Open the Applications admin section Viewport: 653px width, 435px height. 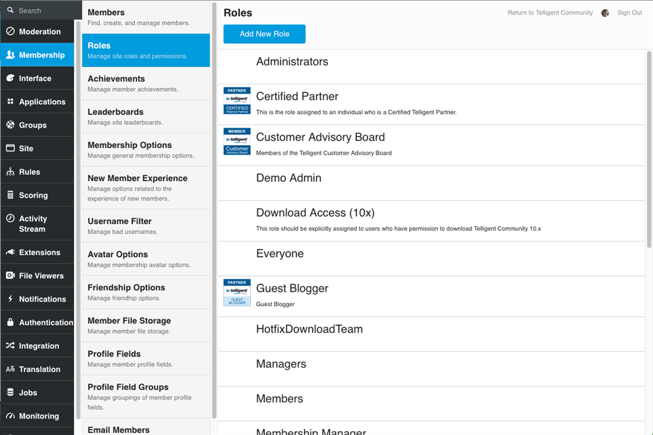[x=37, y=101]
